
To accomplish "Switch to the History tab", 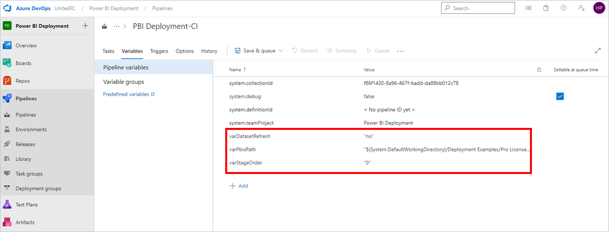I will click(x=209, y=51).
